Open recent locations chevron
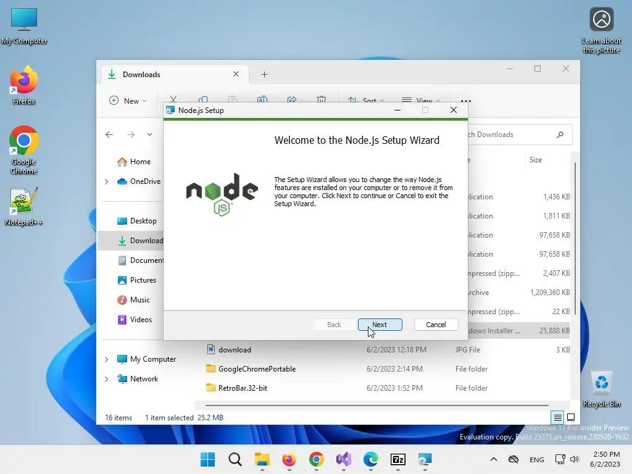The image size is (632, 474). 149,135
